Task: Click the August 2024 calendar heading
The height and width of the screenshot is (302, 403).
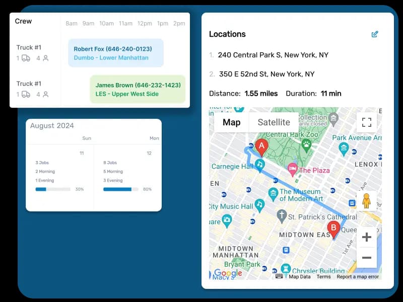Action: [x=52, y=125]
